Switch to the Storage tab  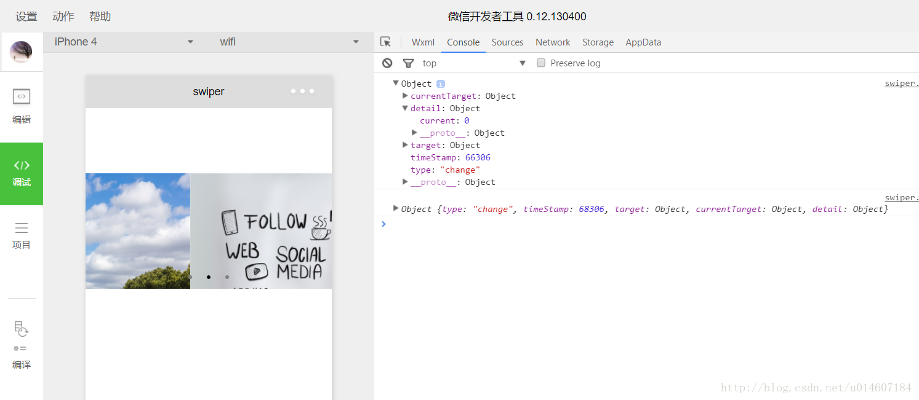click(598, 42)
